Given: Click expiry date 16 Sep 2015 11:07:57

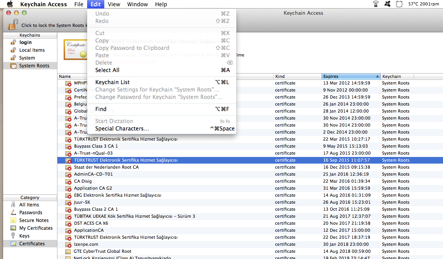Looking at the screenshot, I should (347, 160).
